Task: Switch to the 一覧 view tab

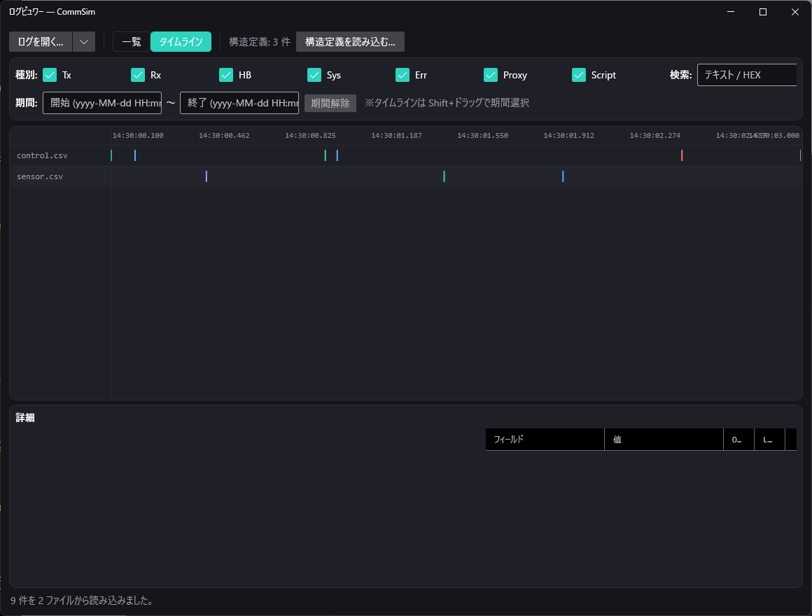Action: pyautogui.click(x=132, y=42)
